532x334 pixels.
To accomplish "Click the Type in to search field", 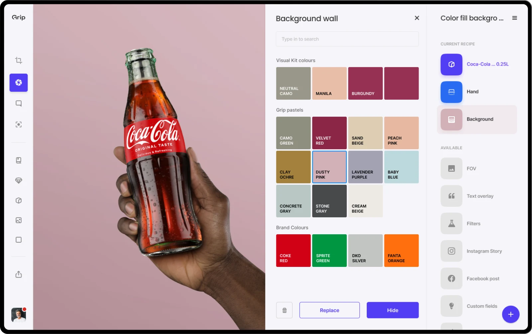I will (x=347, y=39).
